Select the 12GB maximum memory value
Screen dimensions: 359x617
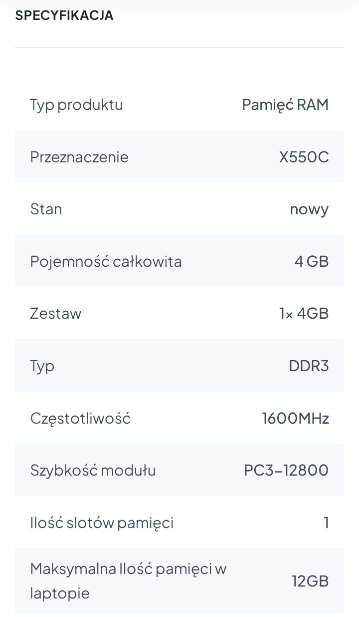(x=310, y=581)
